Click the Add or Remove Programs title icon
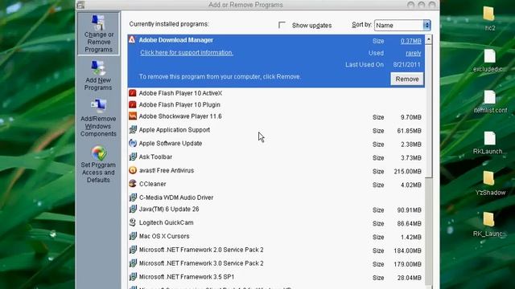This screenshot has width=515, height=289. pyautogui.click(x=80, y=5)
